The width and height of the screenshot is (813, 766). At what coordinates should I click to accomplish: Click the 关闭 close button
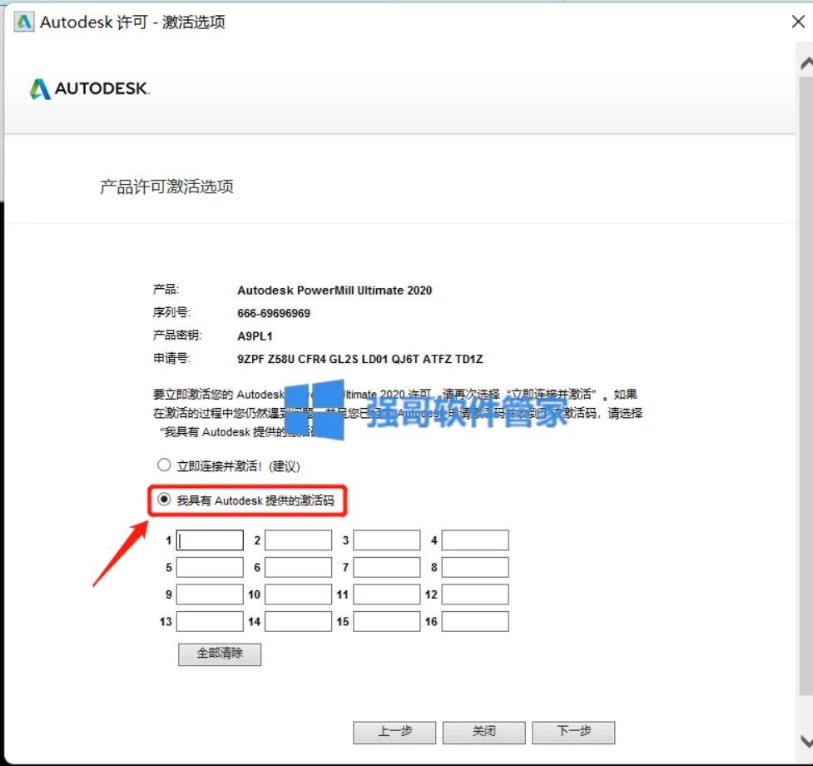point(483,733)
